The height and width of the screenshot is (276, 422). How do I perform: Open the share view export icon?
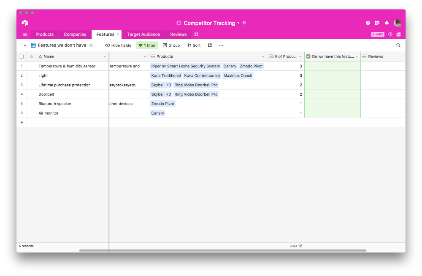tap(210, 46)
